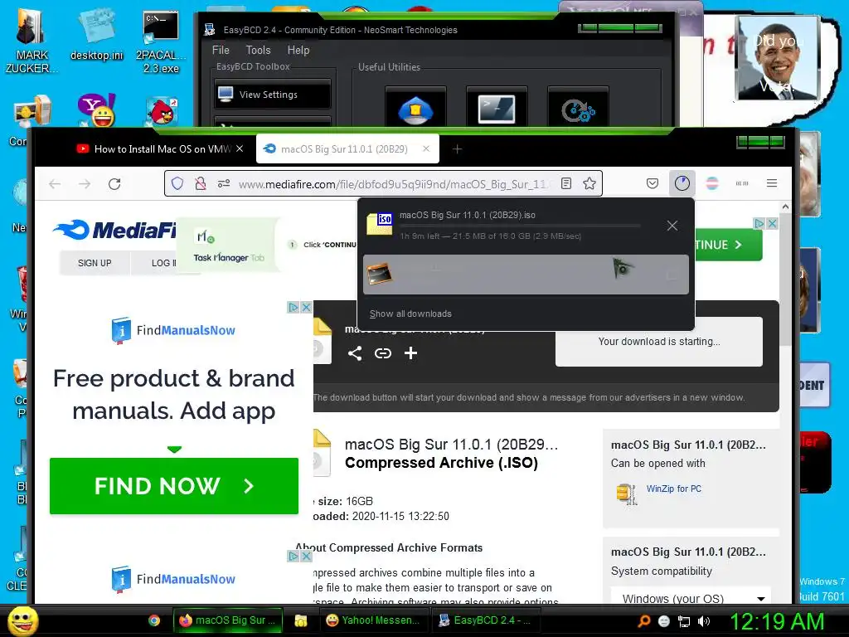Click the WinZip for PC icon
849x637 pixels.
(x=627, y=494)
